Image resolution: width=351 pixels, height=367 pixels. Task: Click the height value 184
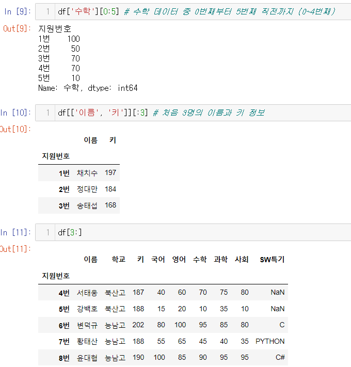point(110,189)
